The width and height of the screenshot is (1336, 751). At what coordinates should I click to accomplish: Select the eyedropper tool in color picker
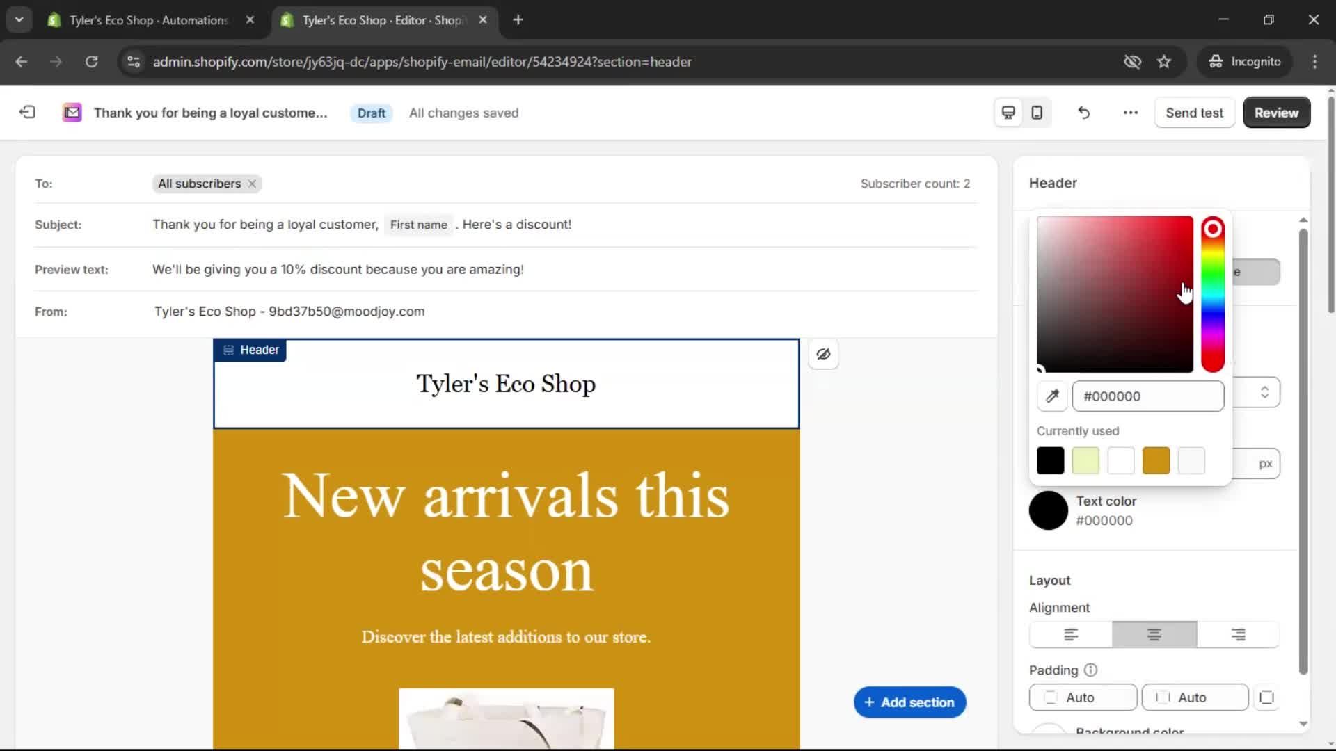pos(1053,396)
